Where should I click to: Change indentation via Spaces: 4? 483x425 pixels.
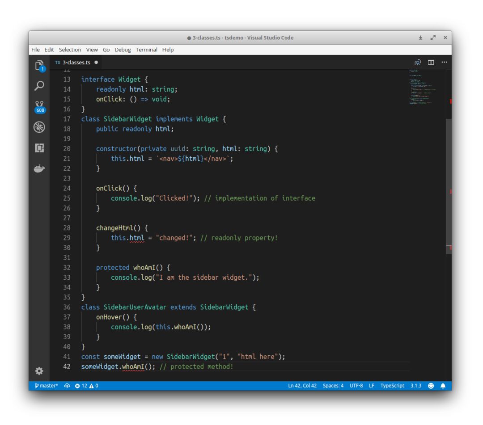(333, 386)
